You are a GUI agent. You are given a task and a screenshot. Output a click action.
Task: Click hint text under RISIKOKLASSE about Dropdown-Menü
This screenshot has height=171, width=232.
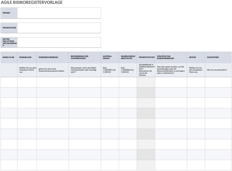click(28, 70)
